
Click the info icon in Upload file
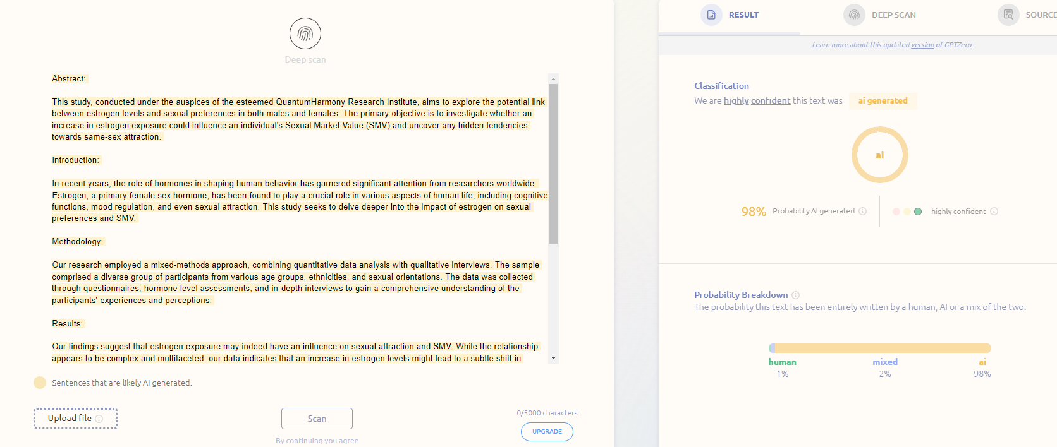tap(99, 419)
